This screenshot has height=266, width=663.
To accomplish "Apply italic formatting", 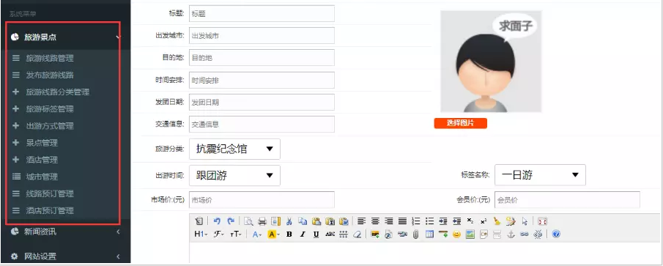I will point(303,234).
